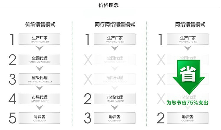
Task: Click the down arrow below 市场代理 in 同行网络销售模式 column
Action: tap(115, 107)
